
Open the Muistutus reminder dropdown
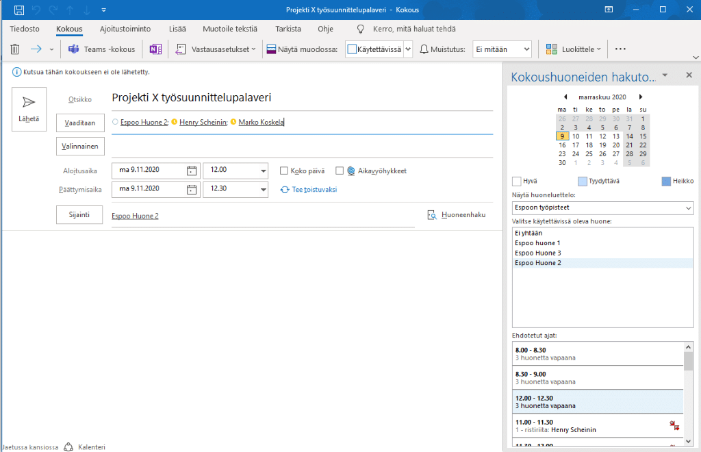[x=526, y=49]
